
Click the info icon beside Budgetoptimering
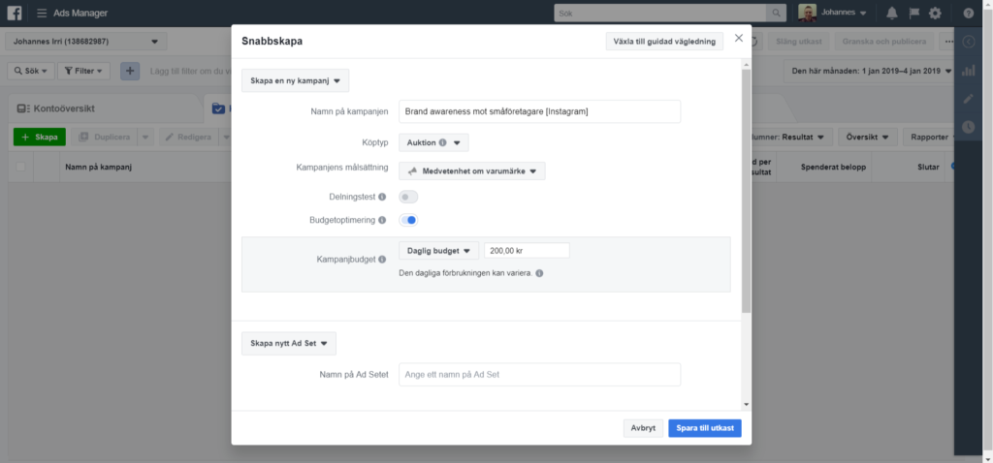point(382,221)
